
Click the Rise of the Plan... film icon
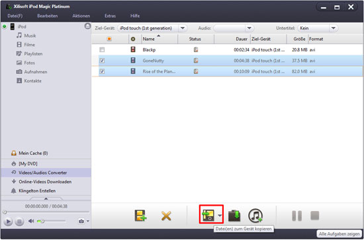(x=133, y=71)
